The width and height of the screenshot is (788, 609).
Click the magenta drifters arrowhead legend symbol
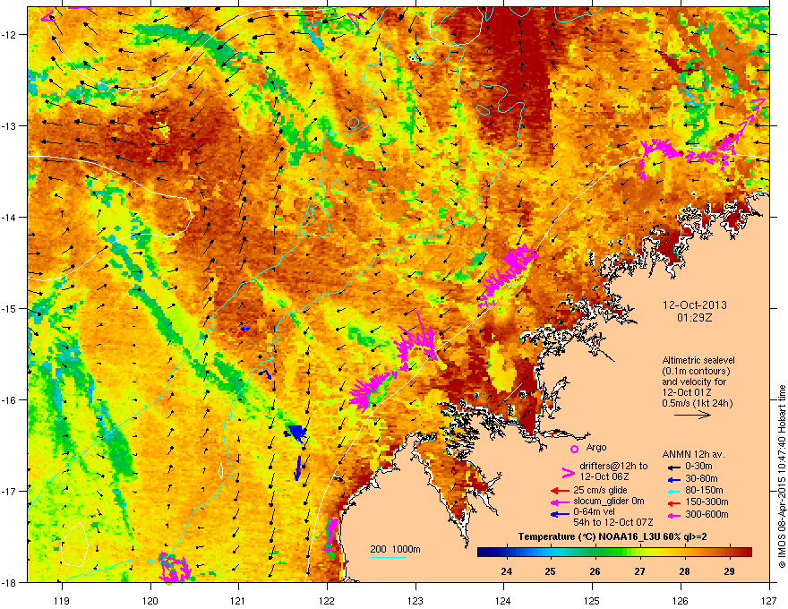pos(568,472)
